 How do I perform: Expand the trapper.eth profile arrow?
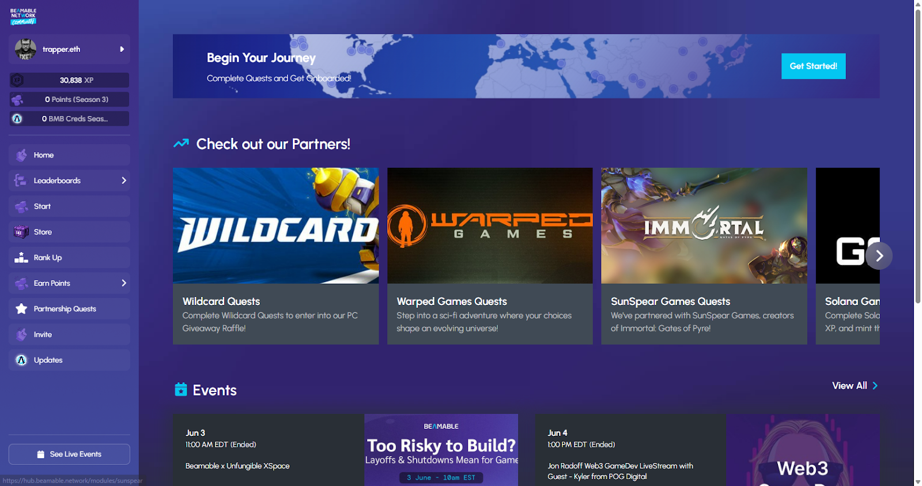tap(122, 49)
